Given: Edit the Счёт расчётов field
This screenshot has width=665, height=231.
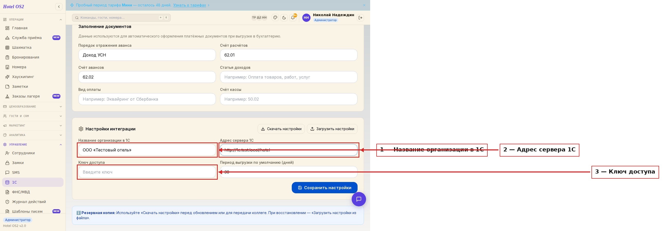Looking at the screenshot, I should coord(288,55).
